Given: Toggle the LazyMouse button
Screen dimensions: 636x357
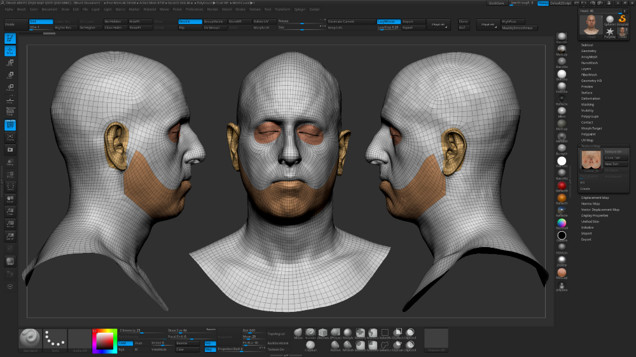Looking at the screenshot, I should (389, 22).
